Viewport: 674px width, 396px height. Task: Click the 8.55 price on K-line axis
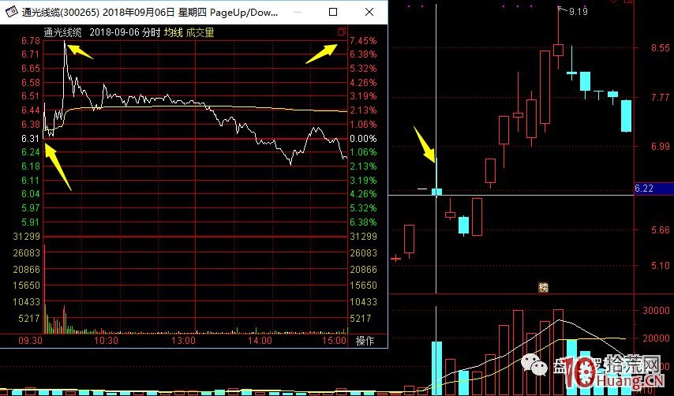661,48
